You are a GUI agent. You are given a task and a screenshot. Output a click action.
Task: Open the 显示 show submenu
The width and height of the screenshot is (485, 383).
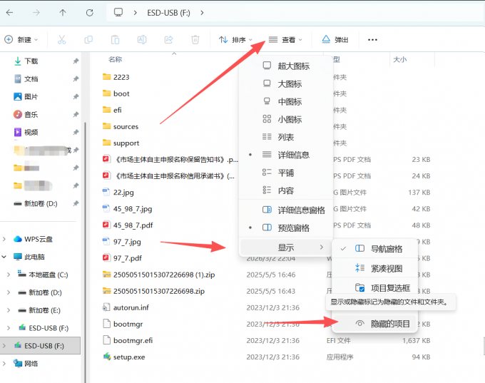coord(286,247)
